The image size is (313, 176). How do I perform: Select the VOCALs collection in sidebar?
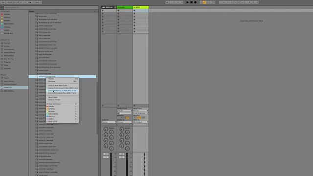click(7, 27)
